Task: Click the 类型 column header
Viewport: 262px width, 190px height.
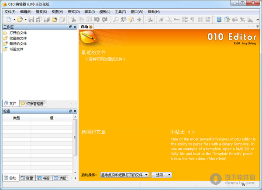Action: [17, 118]
